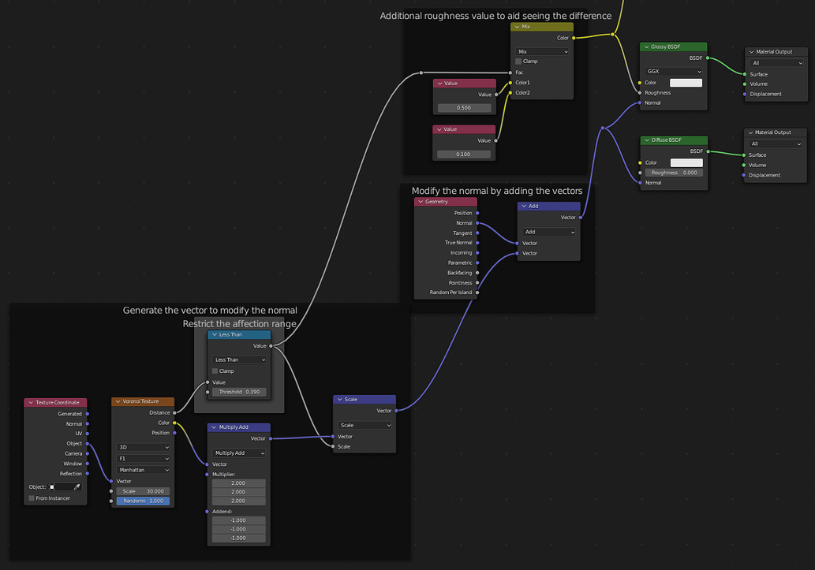Click the Glossy BSDF color swatch
The image size is (815, 570).
click(686, 83)
